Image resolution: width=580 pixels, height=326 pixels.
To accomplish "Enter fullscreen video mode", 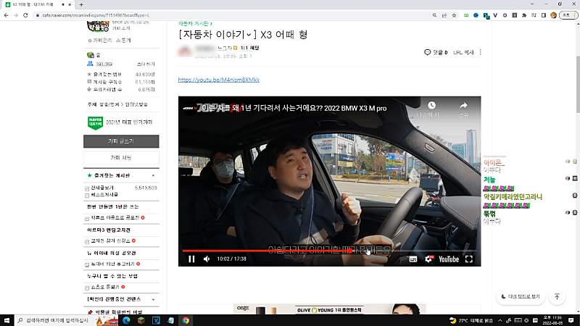I will [x=469, y=259].
